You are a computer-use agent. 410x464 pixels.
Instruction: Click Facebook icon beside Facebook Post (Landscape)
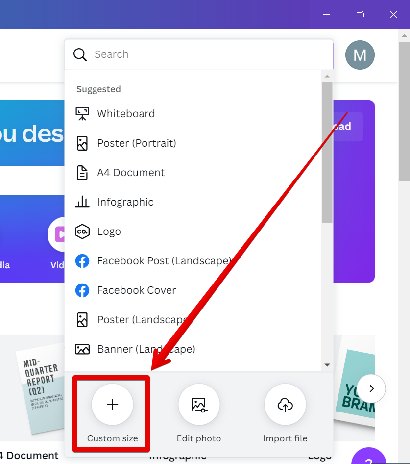point(82,261)
